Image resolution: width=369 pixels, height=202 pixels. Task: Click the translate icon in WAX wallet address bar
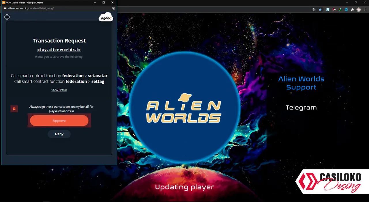click(113, 8)
